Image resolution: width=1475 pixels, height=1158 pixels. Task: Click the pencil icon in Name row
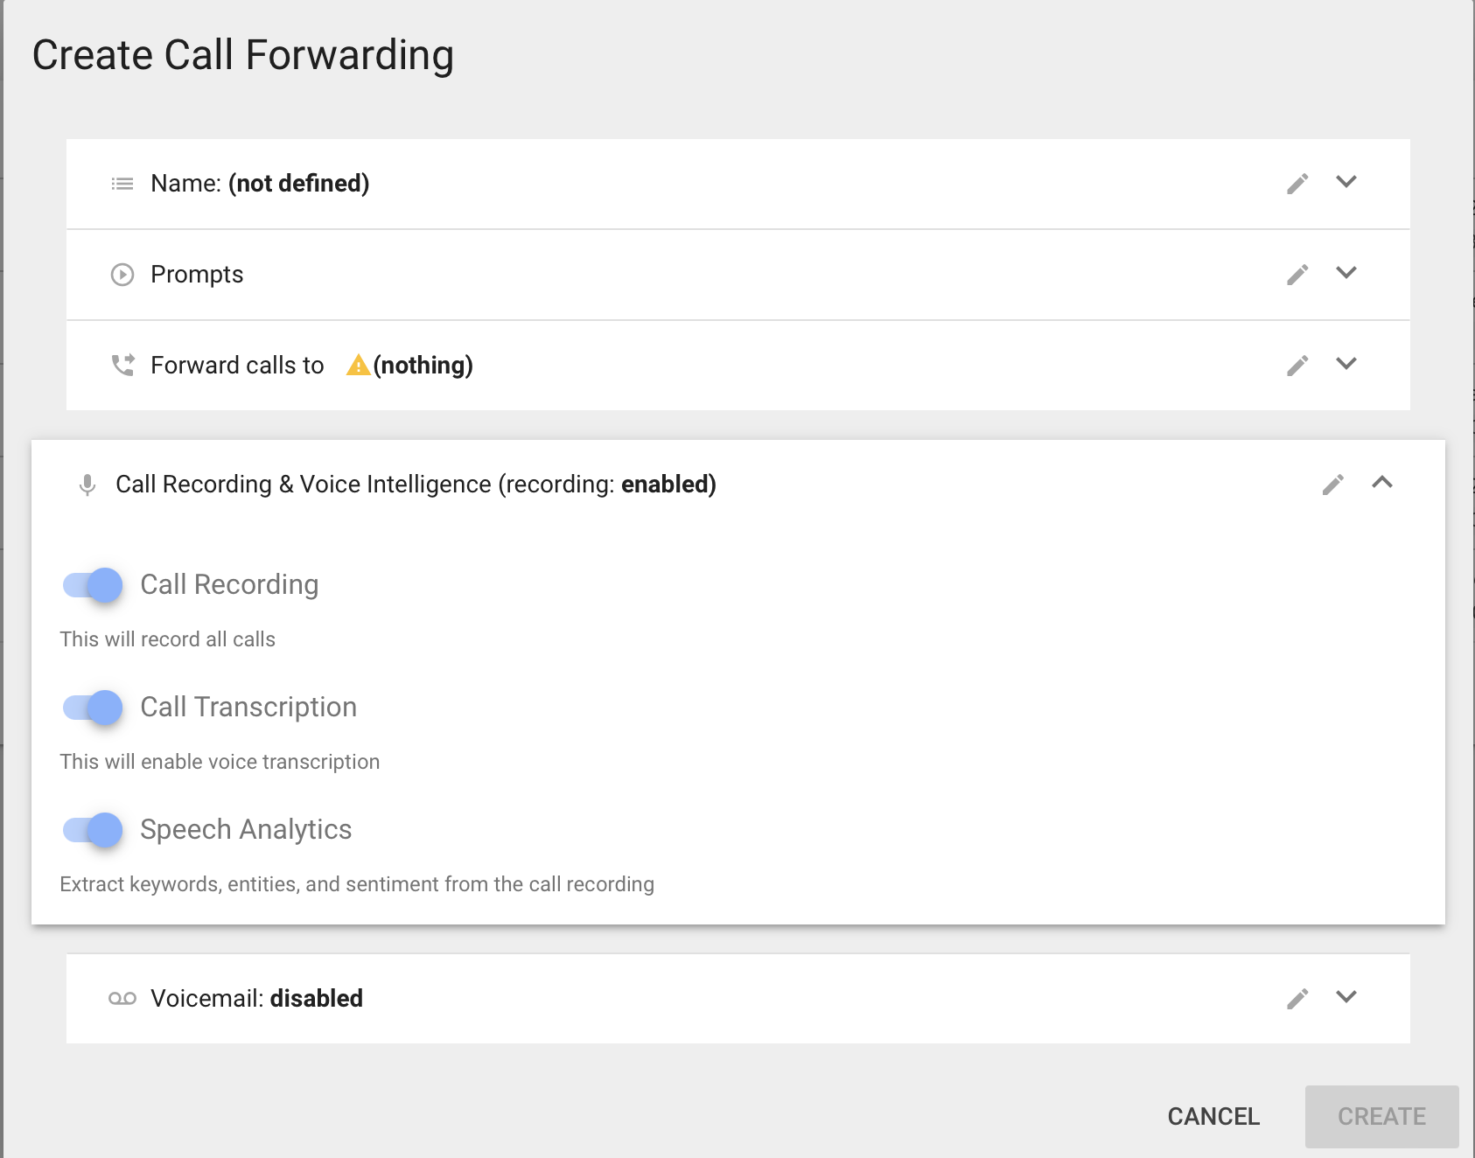[x=1297, y=184]
